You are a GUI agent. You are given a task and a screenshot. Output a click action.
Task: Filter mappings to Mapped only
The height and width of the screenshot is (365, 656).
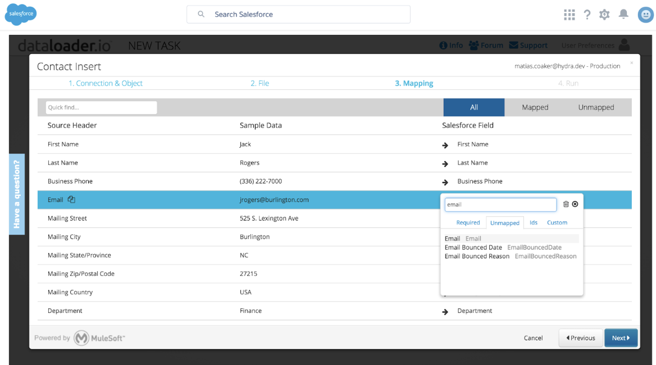tap(535, 107)
